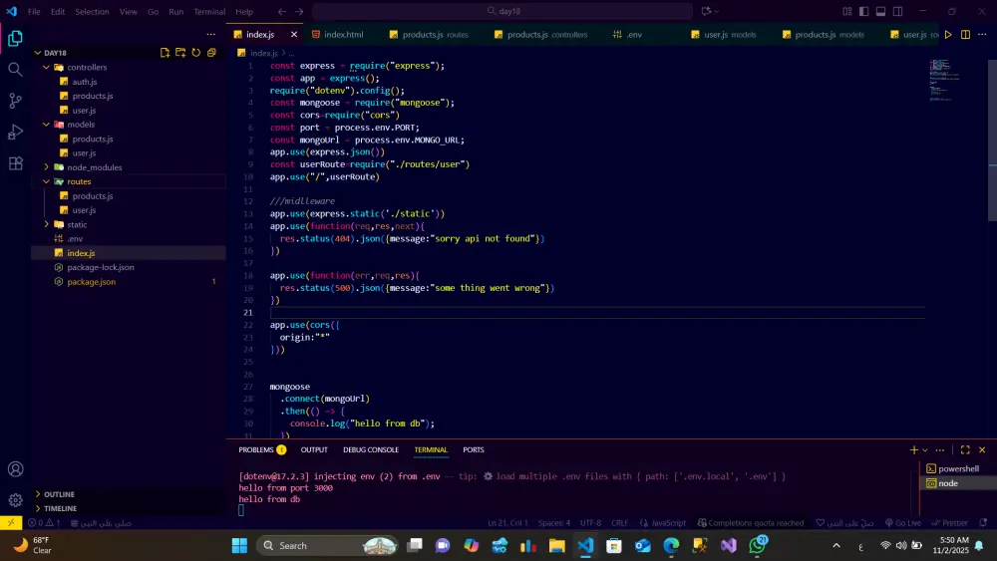Open the Search view in activity bar
This screenshot has width=997, height=561.
point(15,69)
